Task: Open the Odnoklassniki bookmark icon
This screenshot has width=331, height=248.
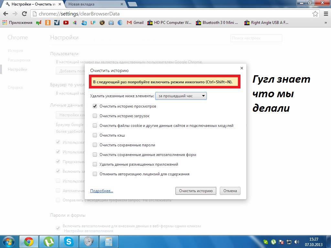Action: (48, 23)
